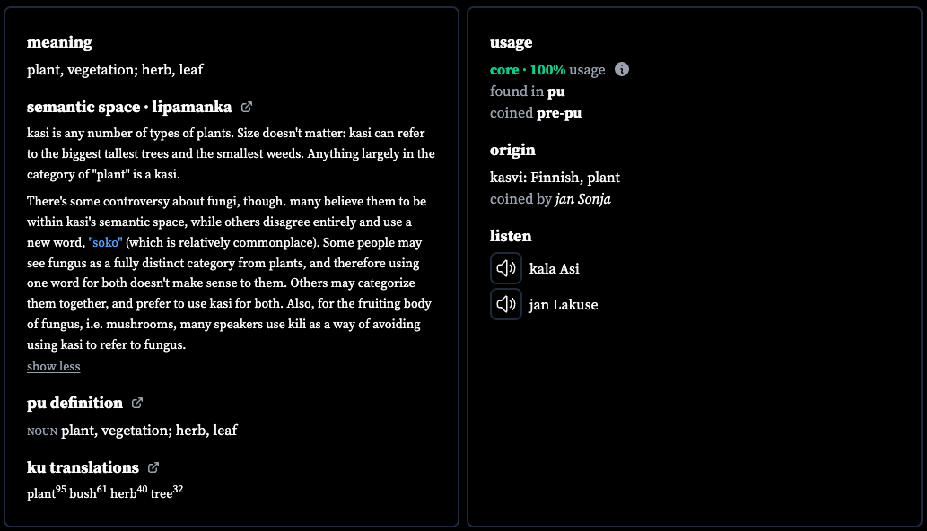This screenshot has height=531, width=927.
Task: Click the jan Lakuse speaker name
Action: coord(564,305)
